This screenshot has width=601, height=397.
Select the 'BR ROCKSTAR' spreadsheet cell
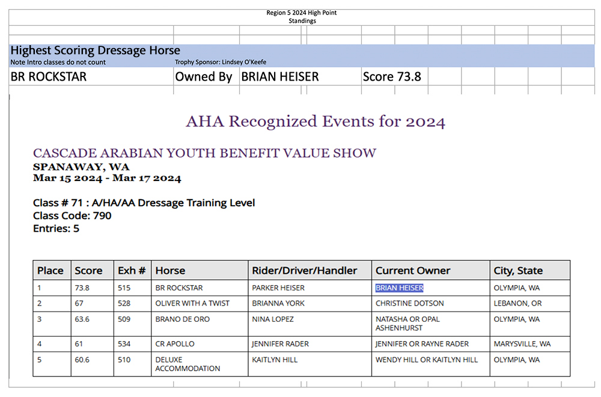pyautogui.click(x=91, y=77)
